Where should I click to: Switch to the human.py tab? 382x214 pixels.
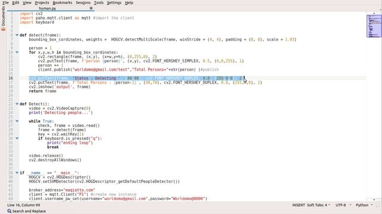tap(48, 8)
